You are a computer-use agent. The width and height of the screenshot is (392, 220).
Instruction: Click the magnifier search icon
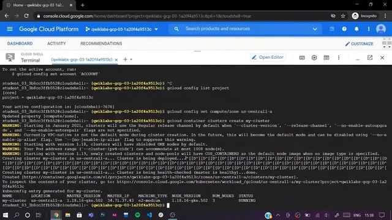(x=176, y=29)
